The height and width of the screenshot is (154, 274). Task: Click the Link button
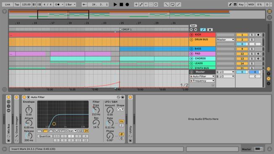pos(7,5)
